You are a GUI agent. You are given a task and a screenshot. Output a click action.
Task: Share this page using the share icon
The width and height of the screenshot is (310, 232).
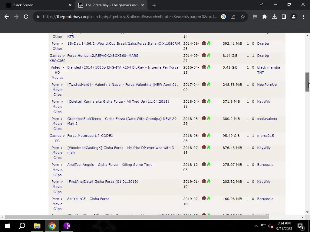click(x=233, y=17)
